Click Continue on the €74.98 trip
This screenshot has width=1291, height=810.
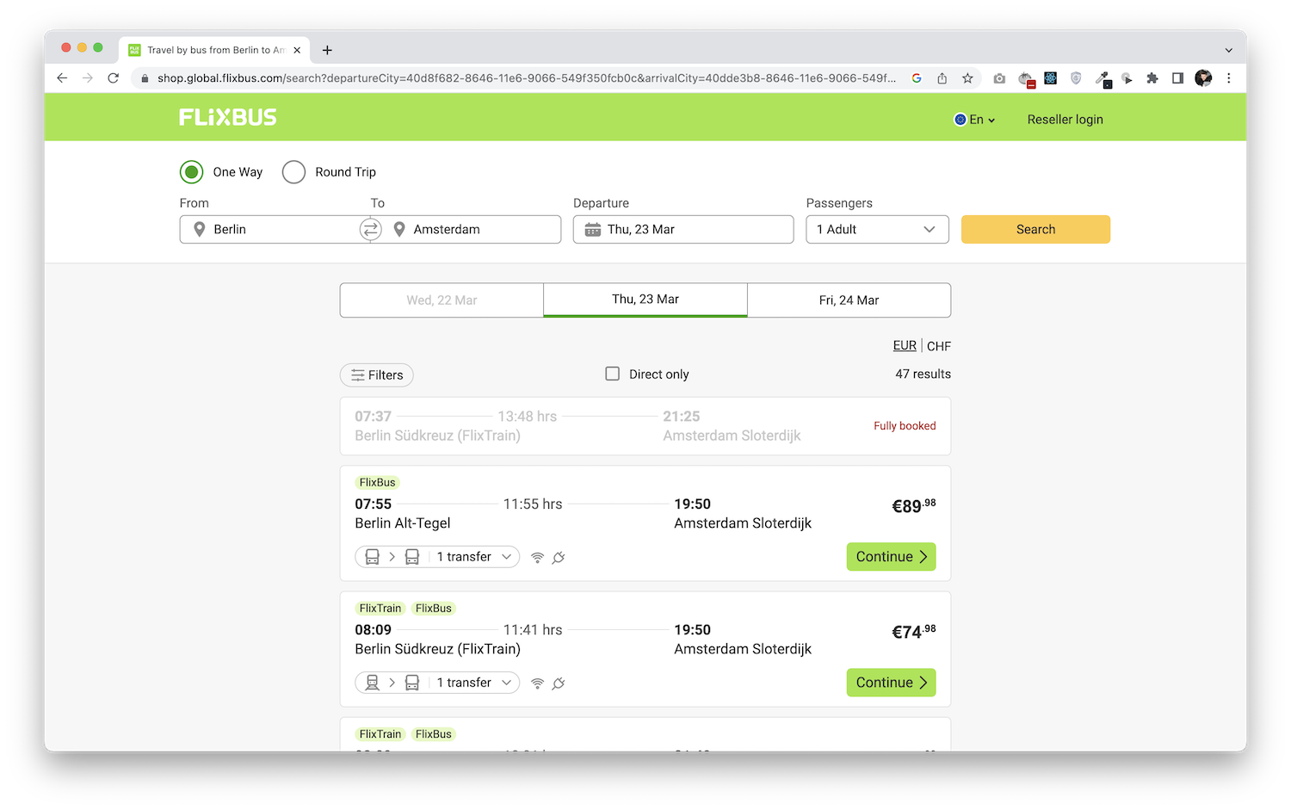[891, 682]
